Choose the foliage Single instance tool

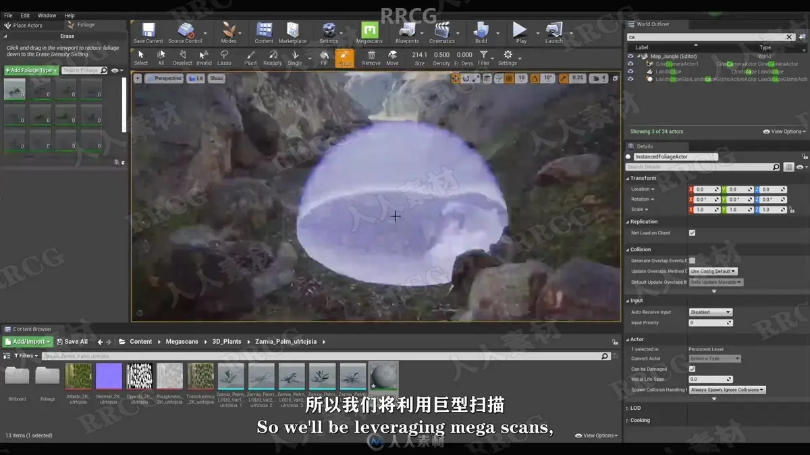(295, 58)
